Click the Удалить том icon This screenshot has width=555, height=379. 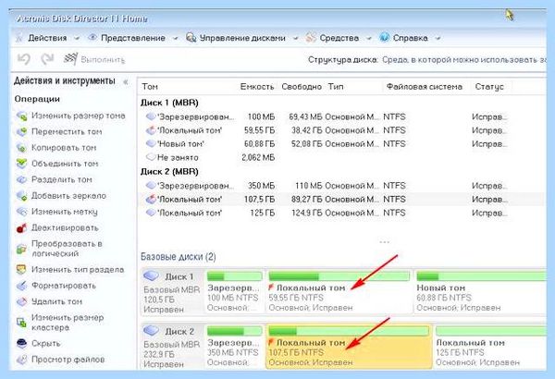click(21, 302)
